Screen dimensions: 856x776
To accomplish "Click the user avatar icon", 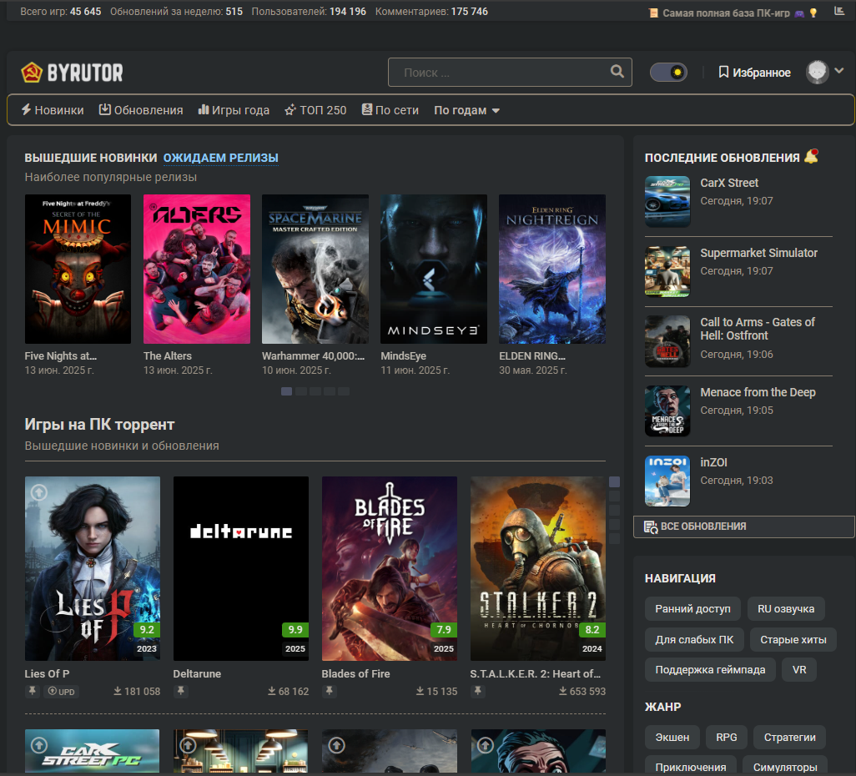I will click(818, 72).
